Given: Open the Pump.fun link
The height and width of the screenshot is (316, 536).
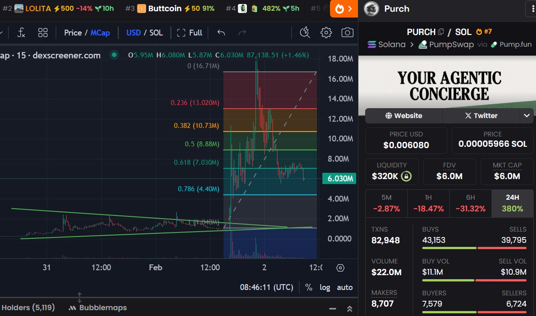Looking at the screenshot, I should click(x=511, y=44).
